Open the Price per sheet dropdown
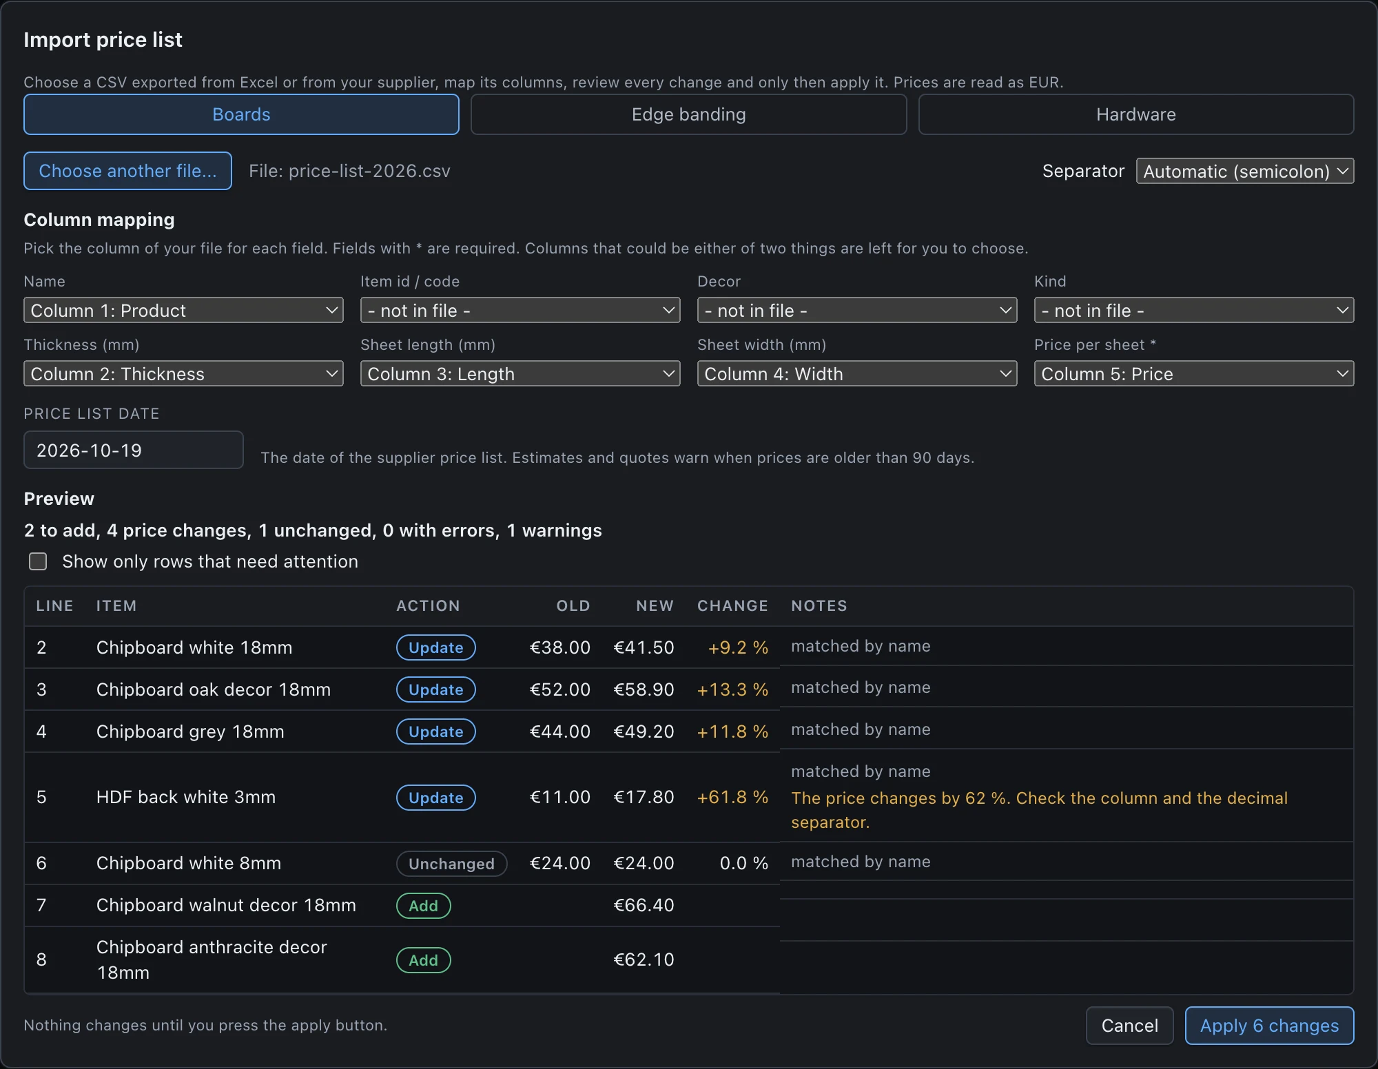Image resolution: width=1378 pixels, height=1069 pixels. point(1194,373)
